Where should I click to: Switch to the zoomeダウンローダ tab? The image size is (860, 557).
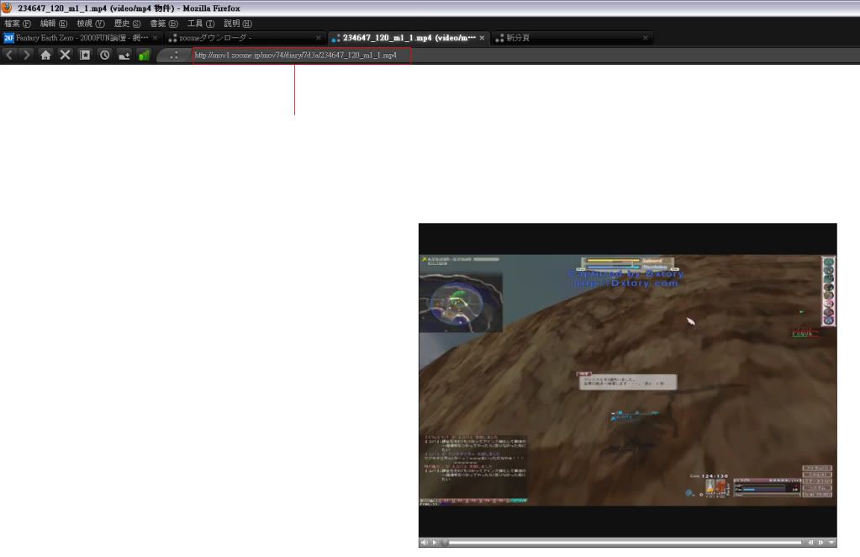pyautogui.click(x=245, y=38)
